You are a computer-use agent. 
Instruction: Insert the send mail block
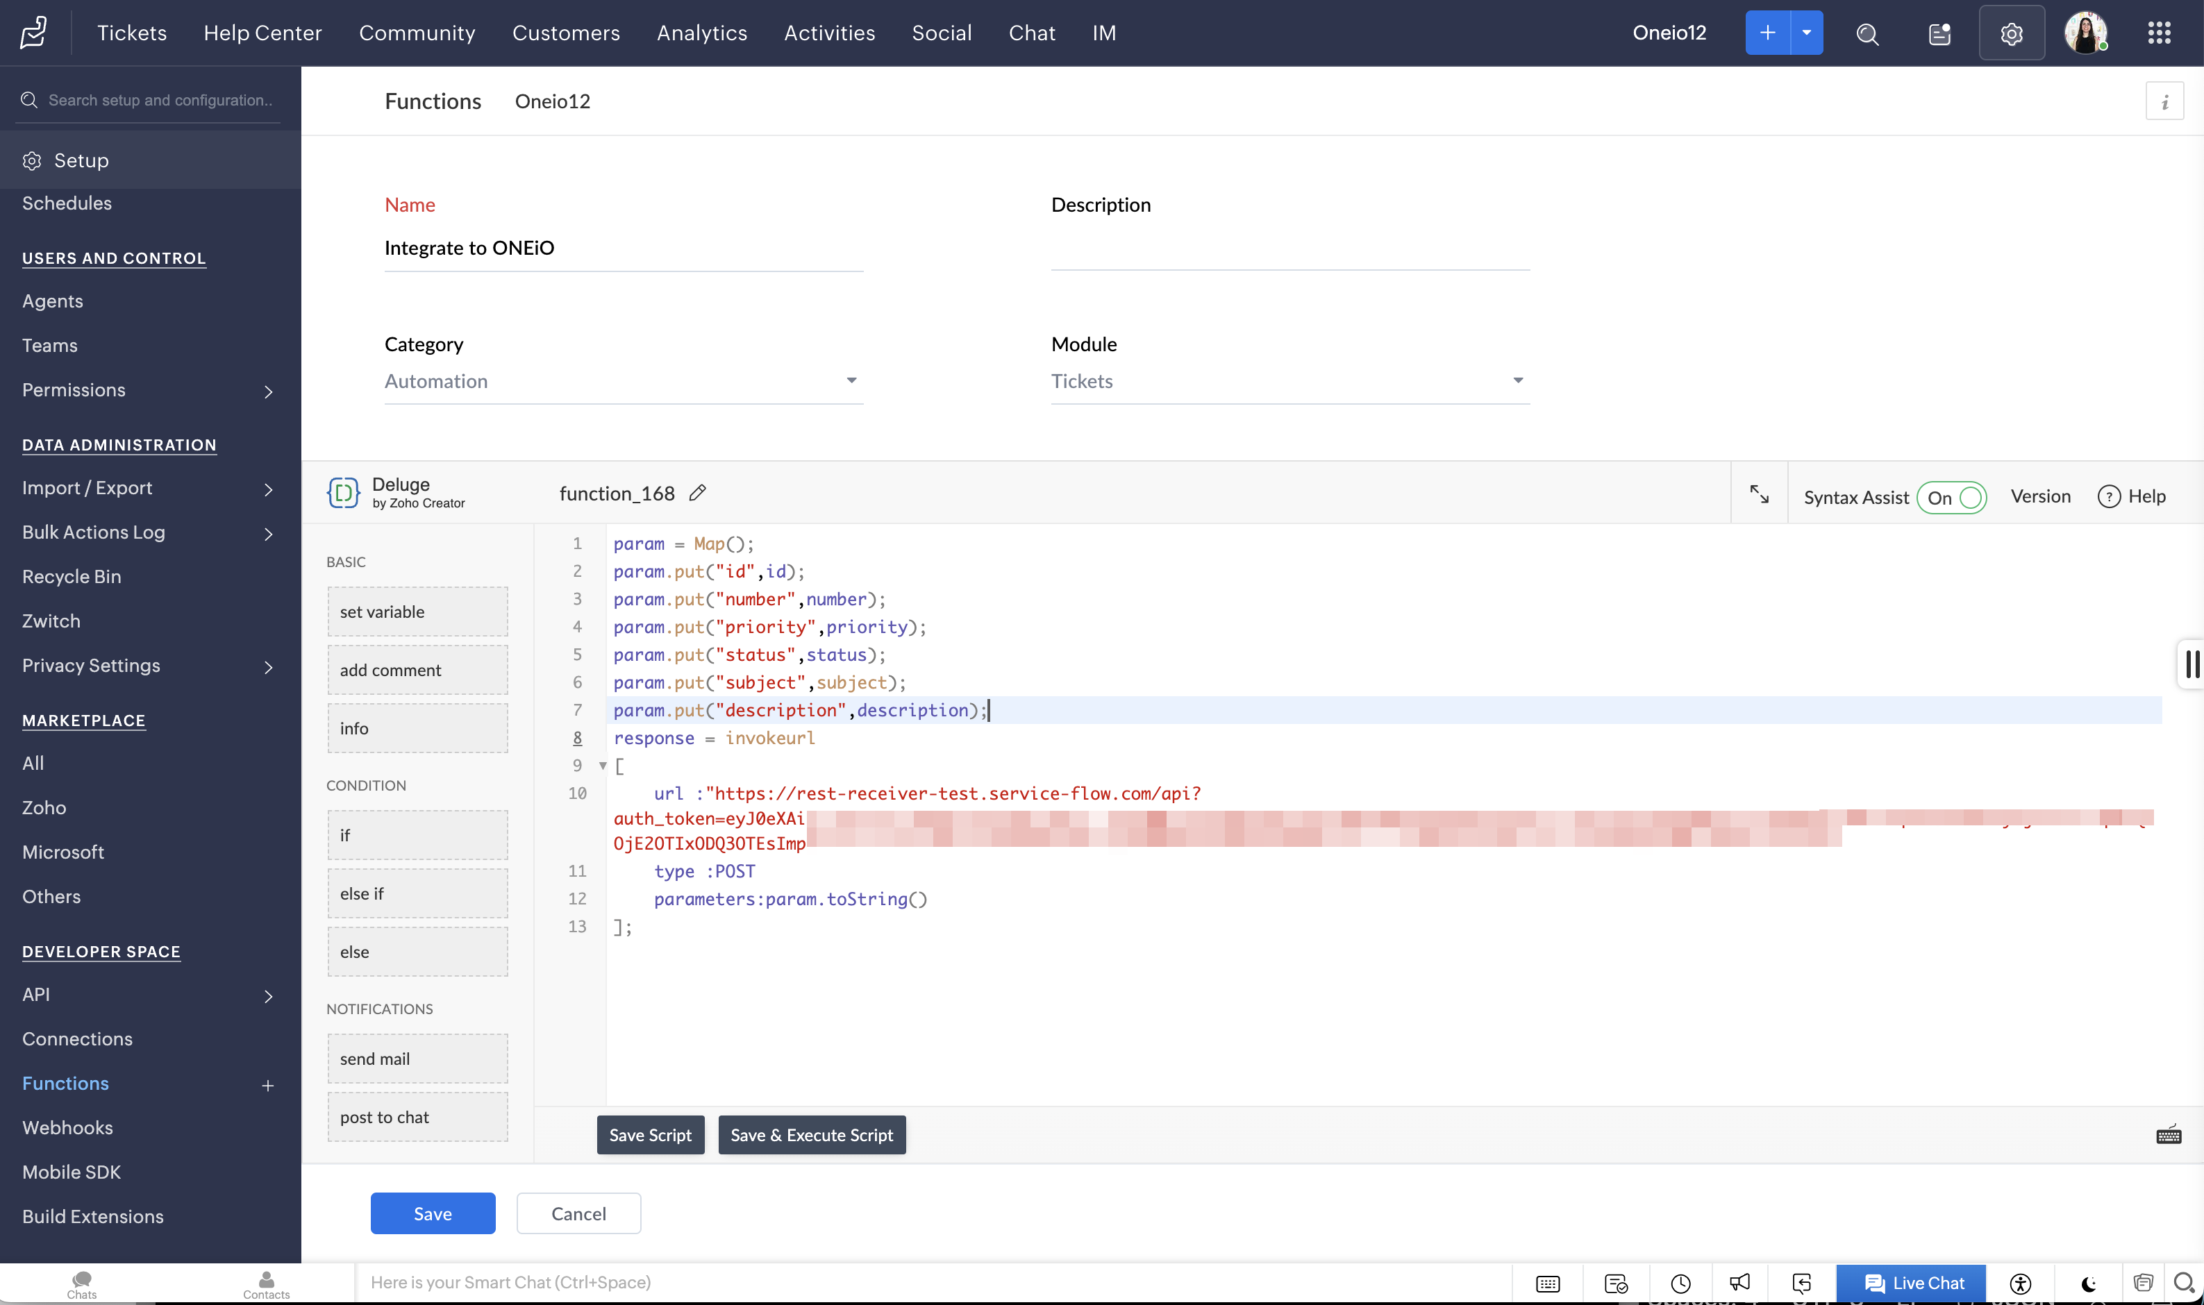click(x=418, y=1059)
